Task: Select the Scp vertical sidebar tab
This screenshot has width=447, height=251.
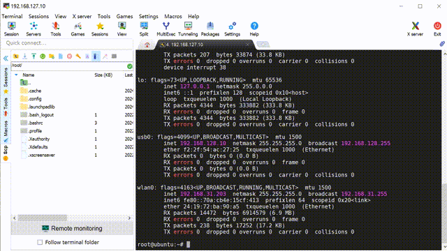Action: (6, 153)
